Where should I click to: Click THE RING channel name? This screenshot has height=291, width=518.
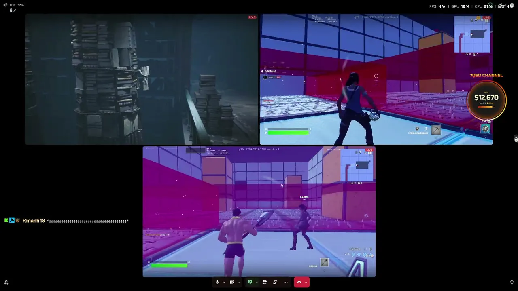click(x=17, y=5)
